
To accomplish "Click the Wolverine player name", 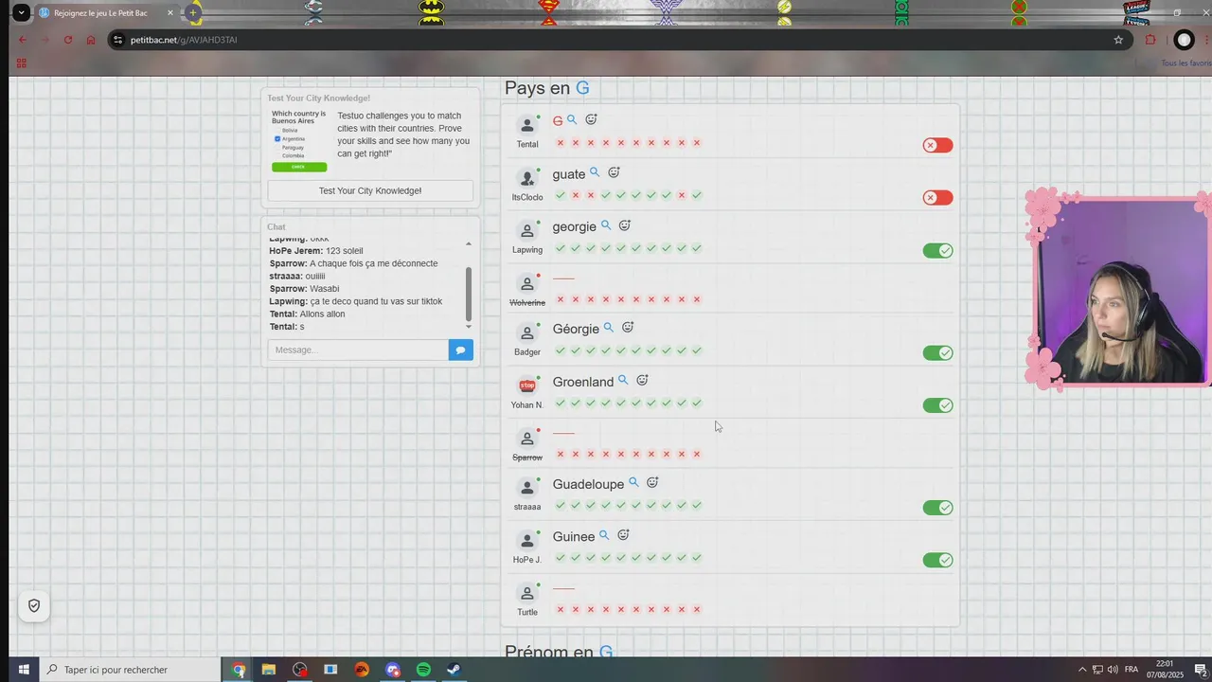I will pyautogui.click(x=527, y=303).
